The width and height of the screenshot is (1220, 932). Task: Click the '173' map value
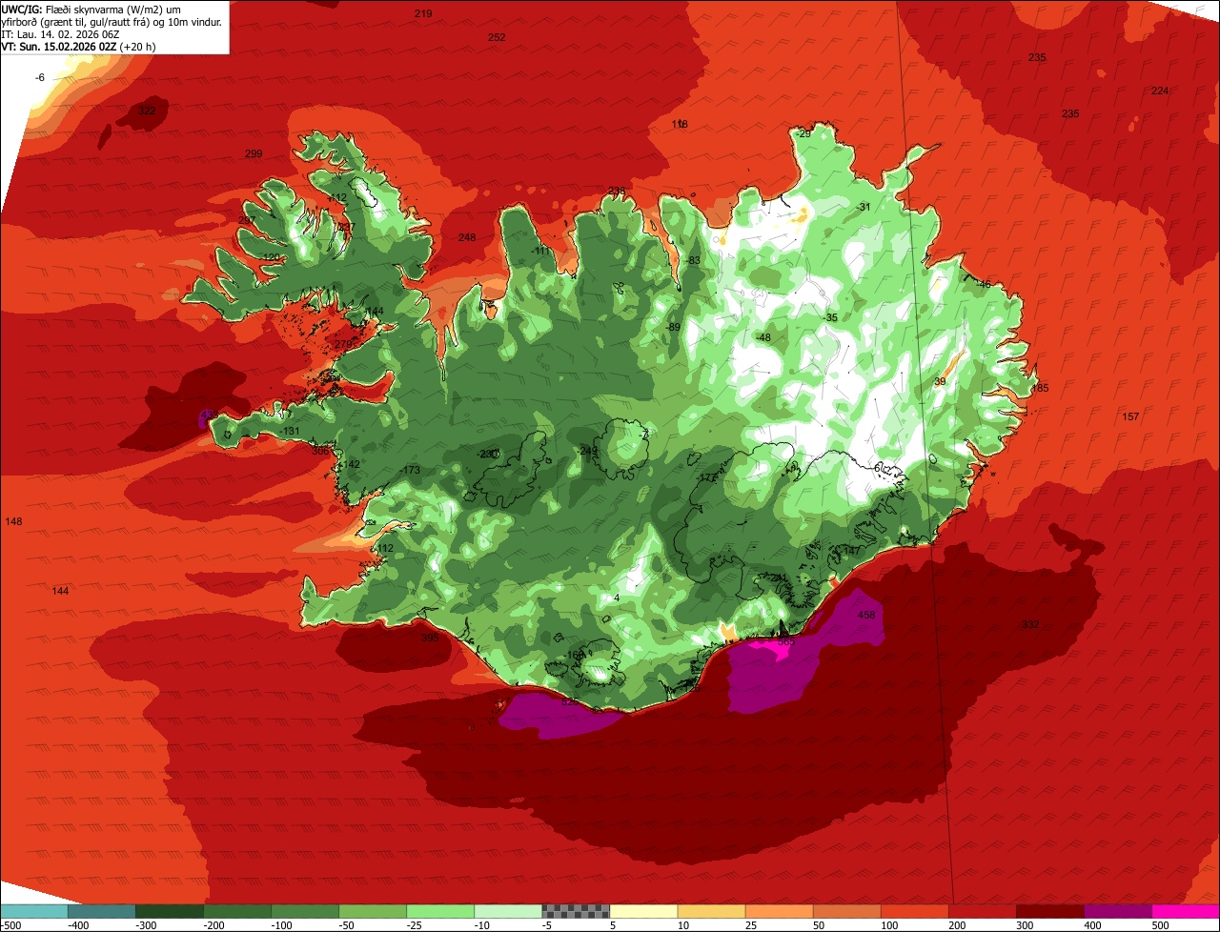pos(412,471)
